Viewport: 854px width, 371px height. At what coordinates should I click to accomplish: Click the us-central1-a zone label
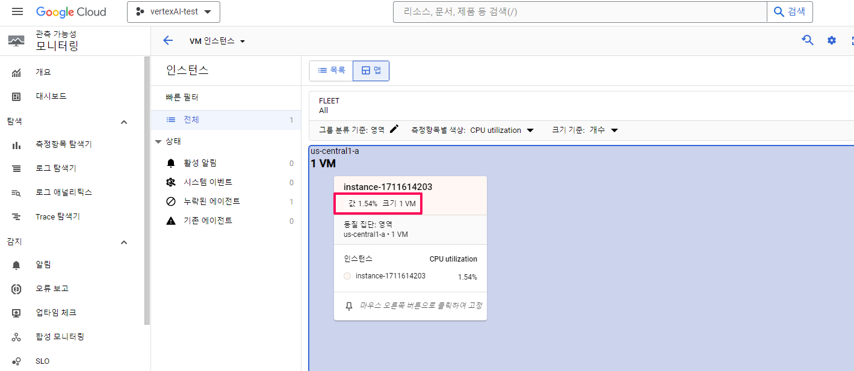pyautogui.click(x=335, y=151)
